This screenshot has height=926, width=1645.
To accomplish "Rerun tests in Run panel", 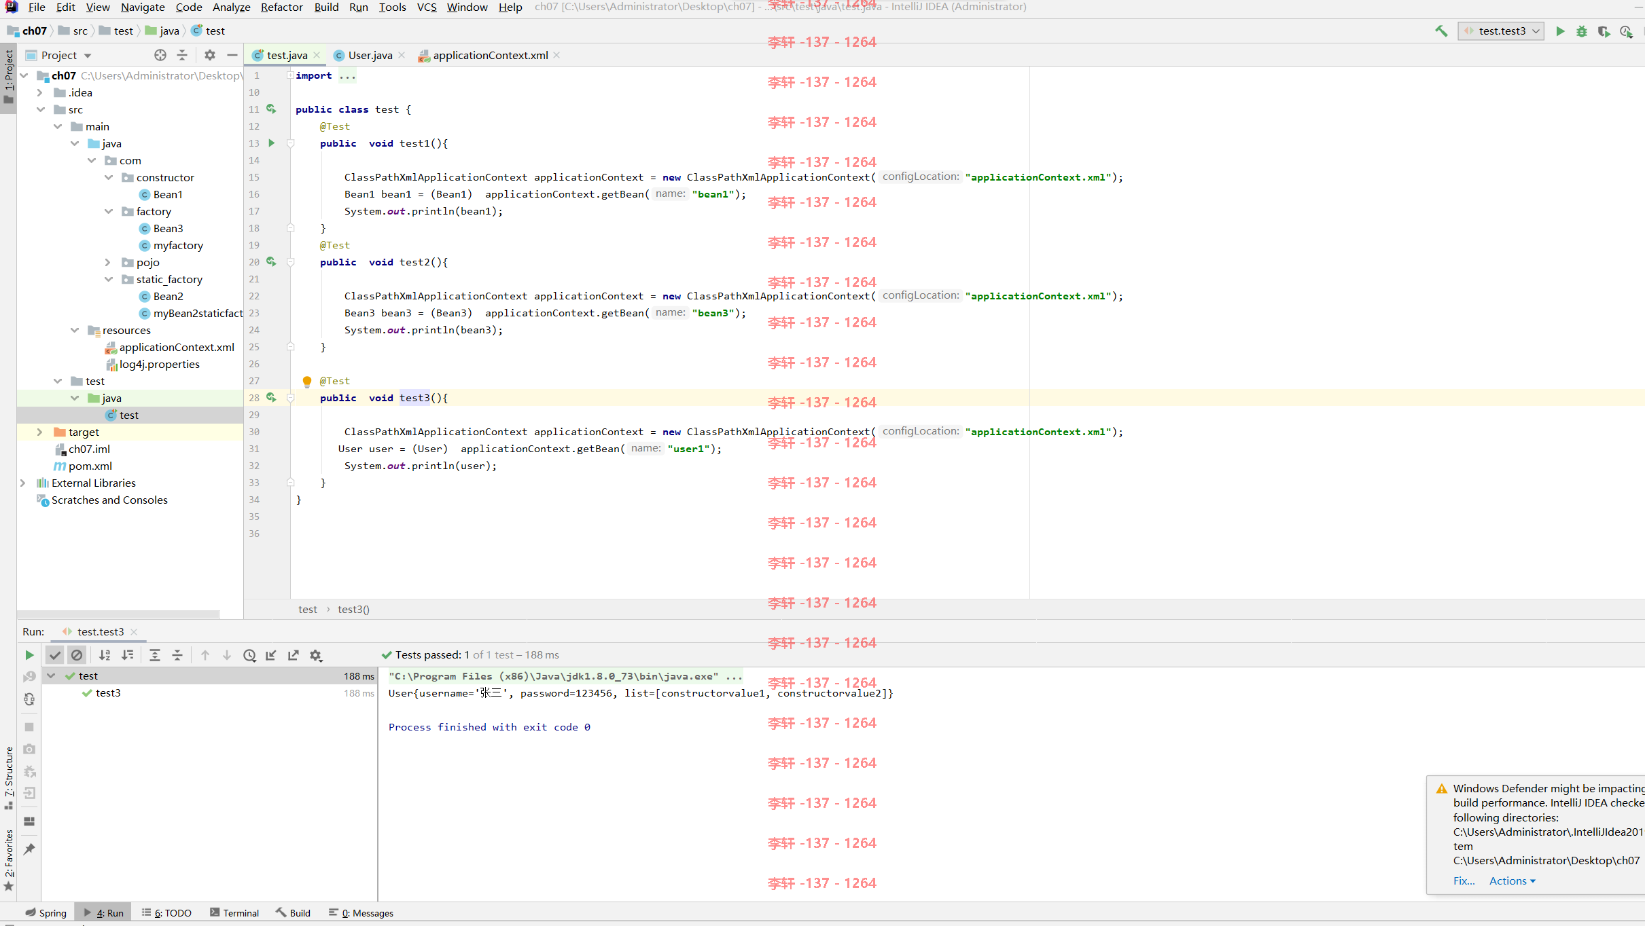I will tap(29, 655).
